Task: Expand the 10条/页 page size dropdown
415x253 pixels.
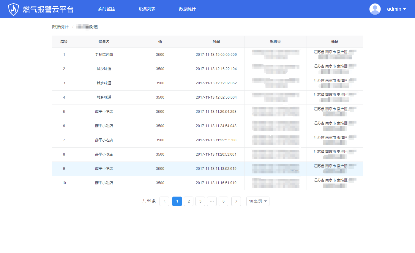Action: tap(258, 201)
